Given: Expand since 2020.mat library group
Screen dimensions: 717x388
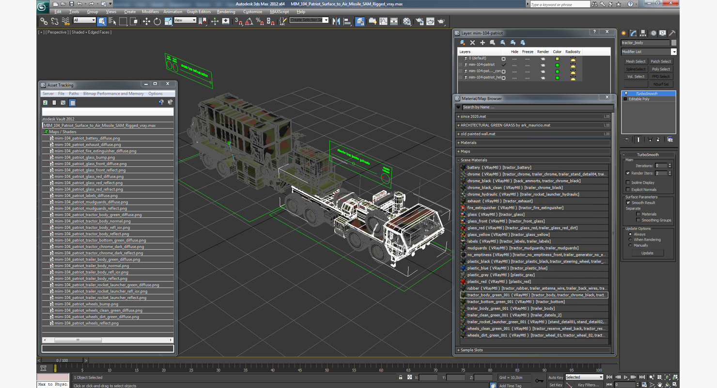Looking at the screenshot, I should click(459, 116).
